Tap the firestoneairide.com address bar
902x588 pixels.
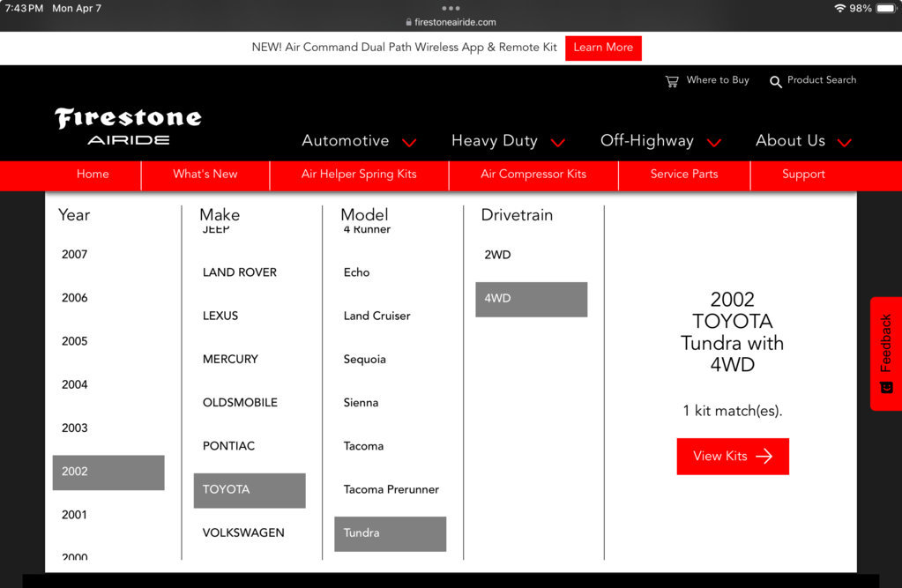tap(451, 22)
